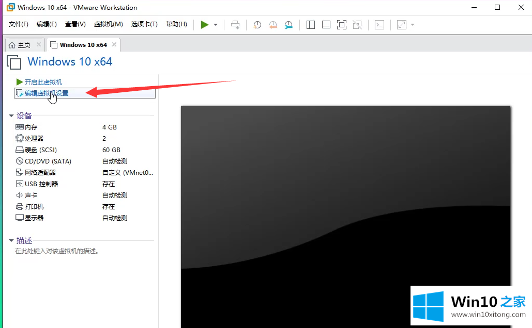The width and height of the screenshot is (532, 328).
Task: Click the green Power On play icon in toolbar
Action: pyautogui.click(x=204, y=25)
